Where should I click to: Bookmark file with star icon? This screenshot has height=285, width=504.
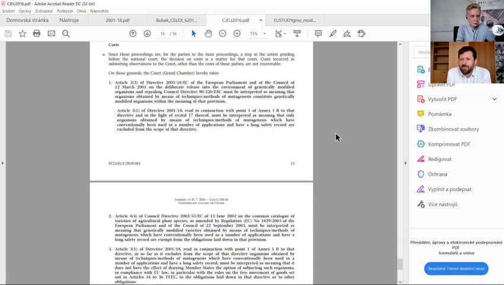(23, 33)
